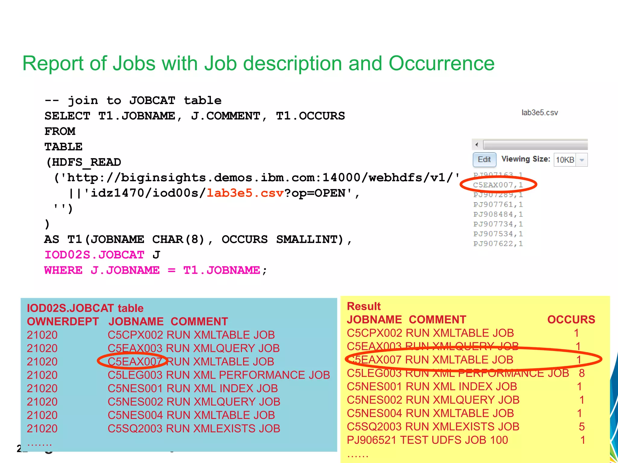Click the SELECT T1.JOBNAME code line
The image size is (618, 463).
click(195, 116)
